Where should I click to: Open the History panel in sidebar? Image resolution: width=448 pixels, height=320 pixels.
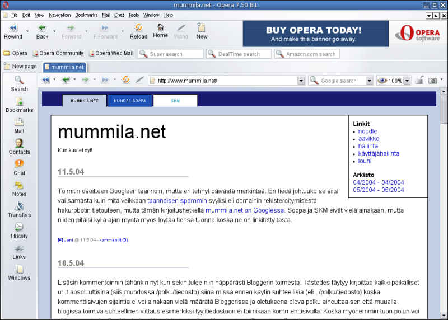pyautogui.click(x=19, y=230)
